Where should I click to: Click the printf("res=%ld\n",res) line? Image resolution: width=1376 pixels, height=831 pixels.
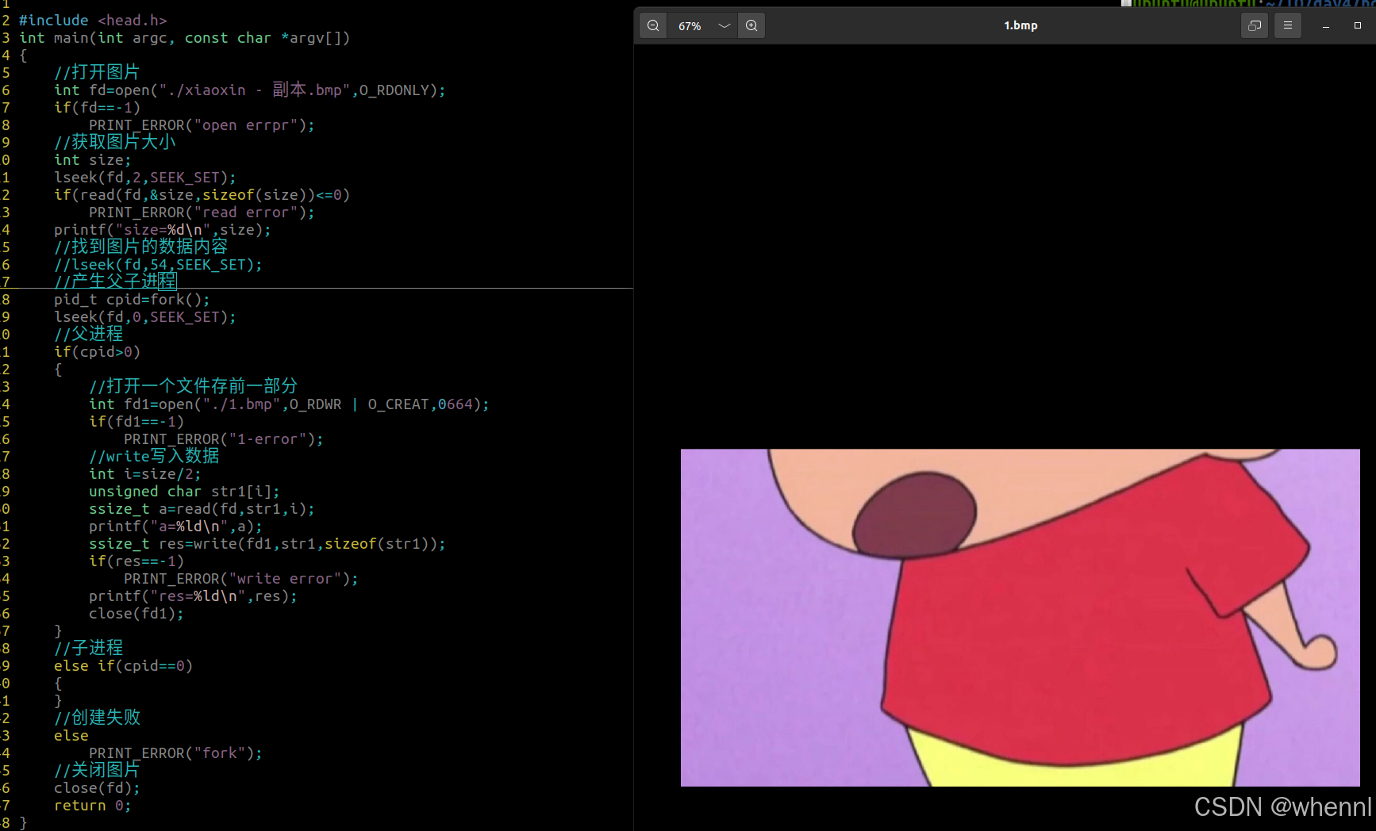(x=193, y=595)
